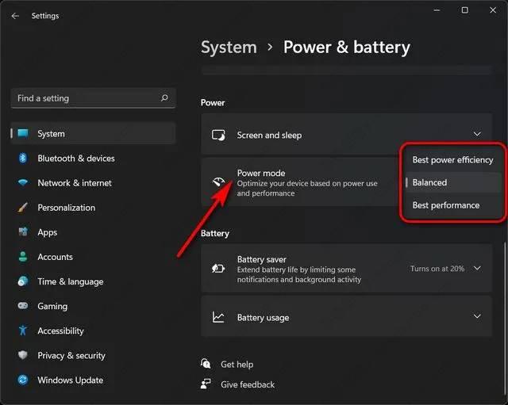
Task: Choose Best performance from the power mode list
Action: click(x=446, y=205)
